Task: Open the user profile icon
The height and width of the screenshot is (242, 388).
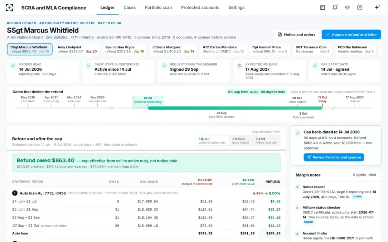Action: click(360, 7)
